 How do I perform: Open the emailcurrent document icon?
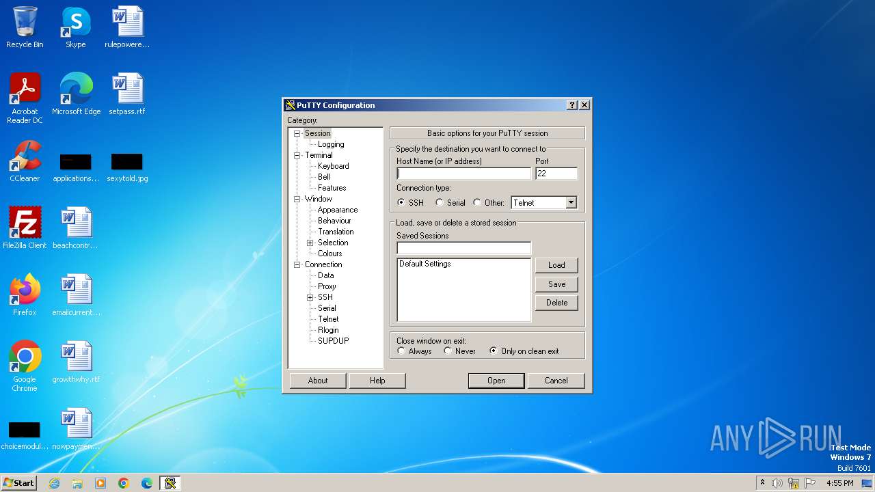pyautogui.click(x=76, y=295)
